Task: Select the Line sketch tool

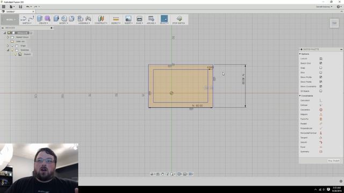Action: [23, 19]
